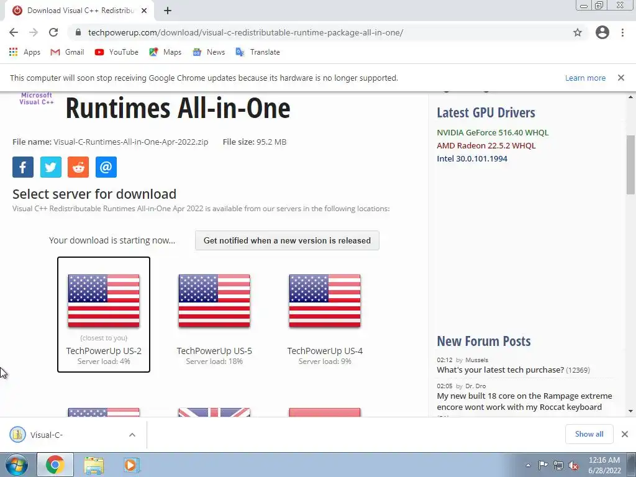
Task: Select the TechPowerUp US-4 server
Action: (x=325, y=314)
